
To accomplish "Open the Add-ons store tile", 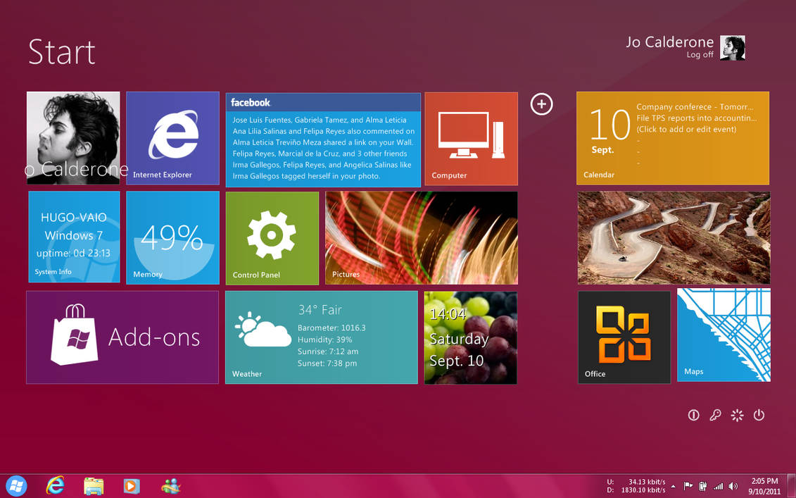I will point(121,337).
